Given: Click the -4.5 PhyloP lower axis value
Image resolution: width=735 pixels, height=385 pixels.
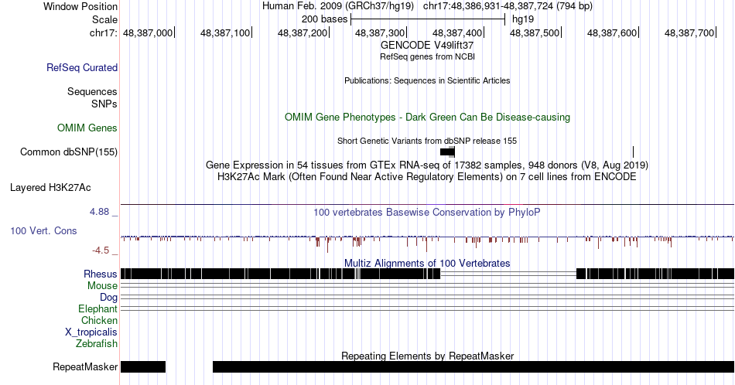Looking at the screenshot, I should (101, 250).
